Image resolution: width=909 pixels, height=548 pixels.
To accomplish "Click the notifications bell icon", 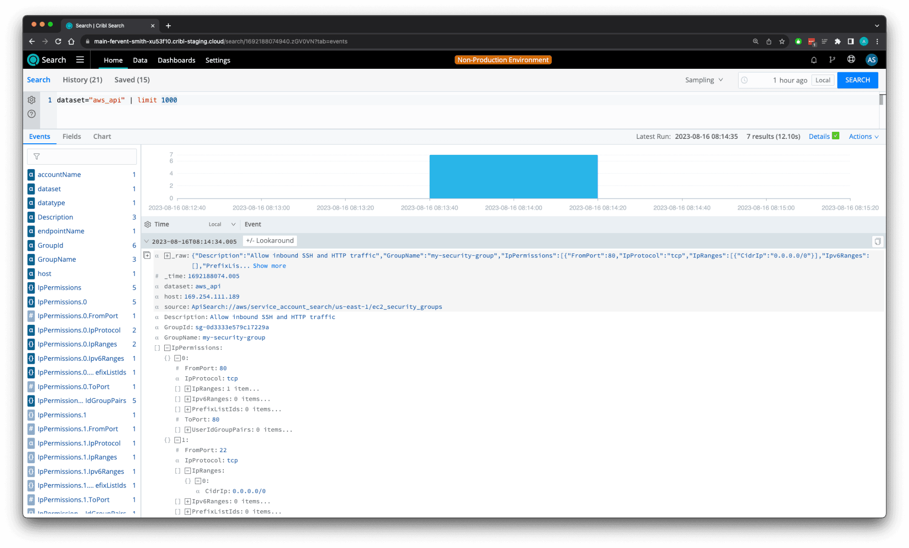I will (814, 60).
